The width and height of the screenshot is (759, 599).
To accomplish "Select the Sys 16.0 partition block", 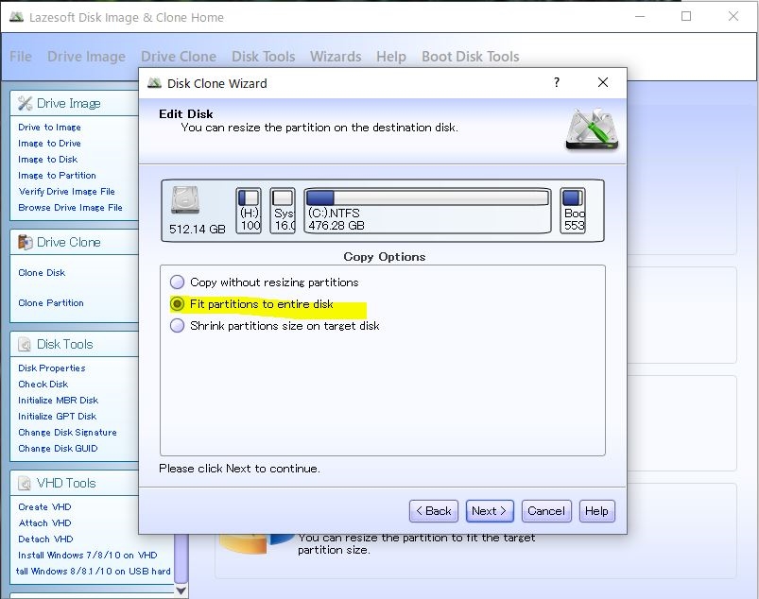I will point(283,211).
